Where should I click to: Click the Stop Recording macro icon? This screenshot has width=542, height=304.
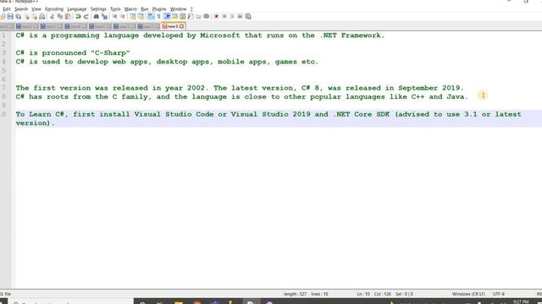(224, 17)
